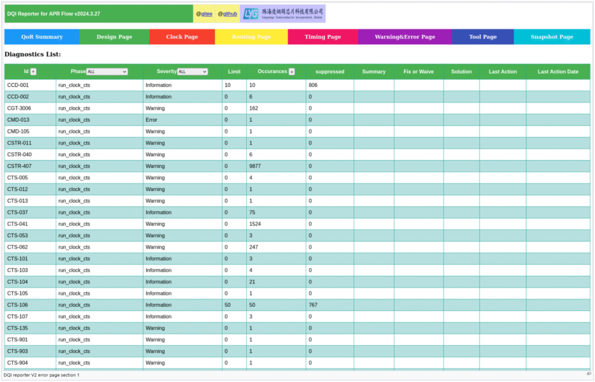Screen dimensions: 595x382
Task: Click the sort button beside Occurances header
Action: coord(292,71)
